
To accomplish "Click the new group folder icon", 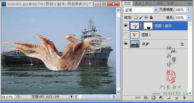I will point(168,98).
